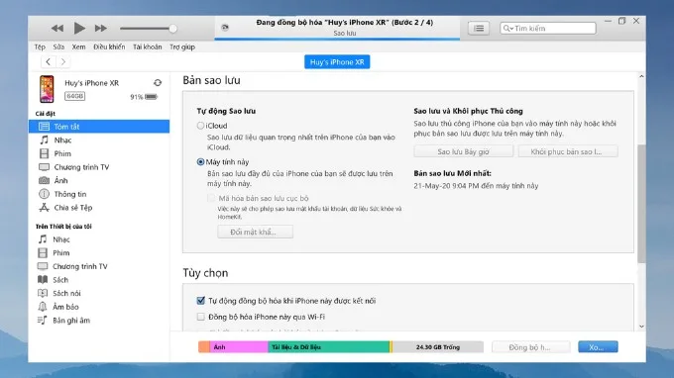Click the 91% battery indicator icon
674x378 pixels.
[x=151, y=97]
